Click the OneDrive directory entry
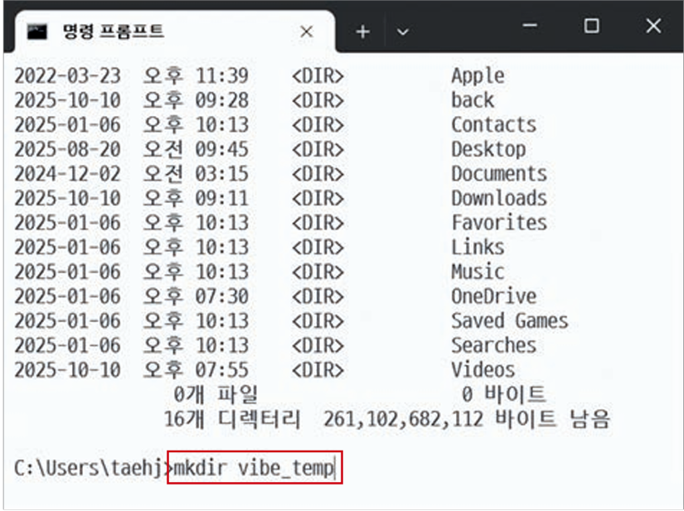The height and width of the screenshot is (511, 684). (x=493, y=296)
